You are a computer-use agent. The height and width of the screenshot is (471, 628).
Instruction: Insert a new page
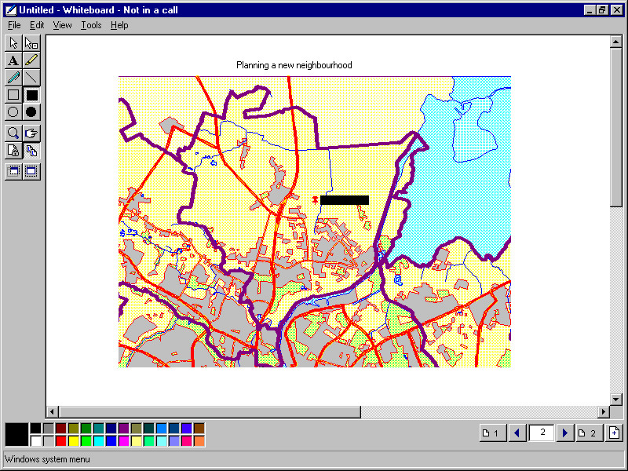pos(614,433)
